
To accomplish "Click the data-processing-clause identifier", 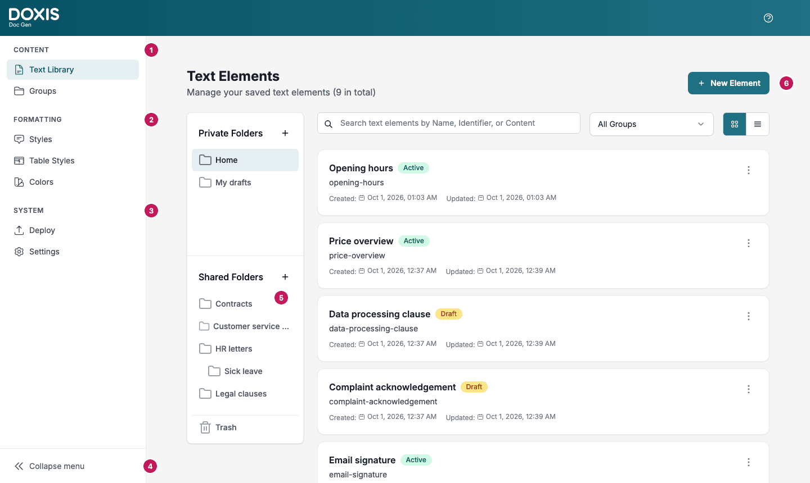I will [x=373, y=329].
